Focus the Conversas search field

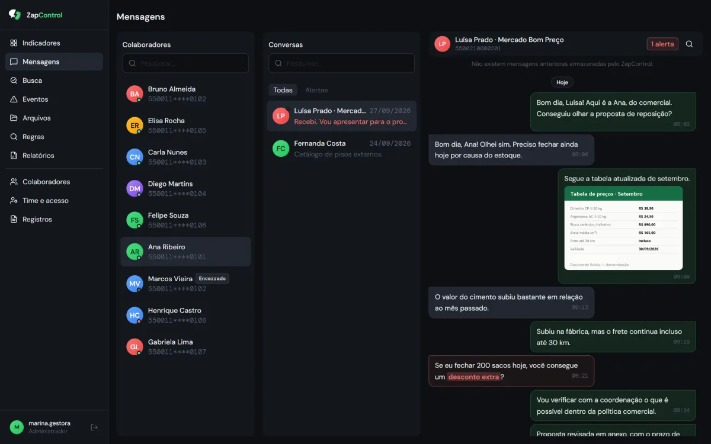[x=341, y=63]
